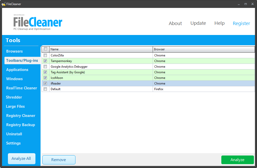Uncheck the Tampermonkey checkbox
257x168 pixels.
[x=45, y=61]
